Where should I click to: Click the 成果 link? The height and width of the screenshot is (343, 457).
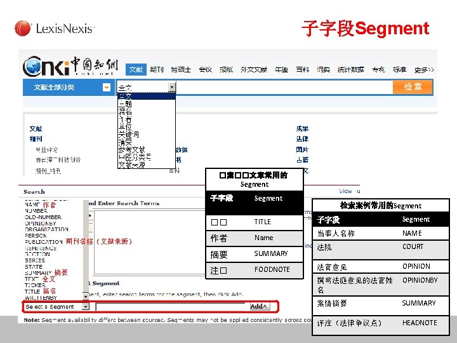tap(302, 128)
